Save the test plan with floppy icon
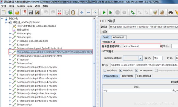 (x=31, y=12)
